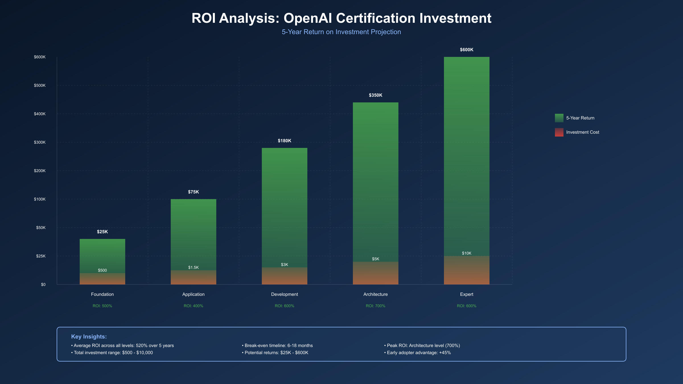Click the $3K investment cost label
This screenshot has height=384, width=683.
[285, 265]
